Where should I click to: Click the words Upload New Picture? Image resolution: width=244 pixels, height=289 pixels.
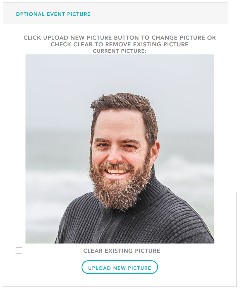pos(120,268)
